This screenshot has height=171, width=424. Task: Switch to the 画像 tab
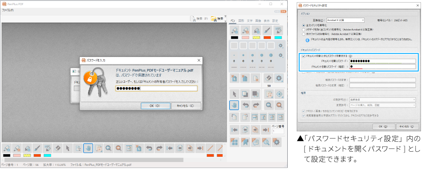(x=258, y=21)
